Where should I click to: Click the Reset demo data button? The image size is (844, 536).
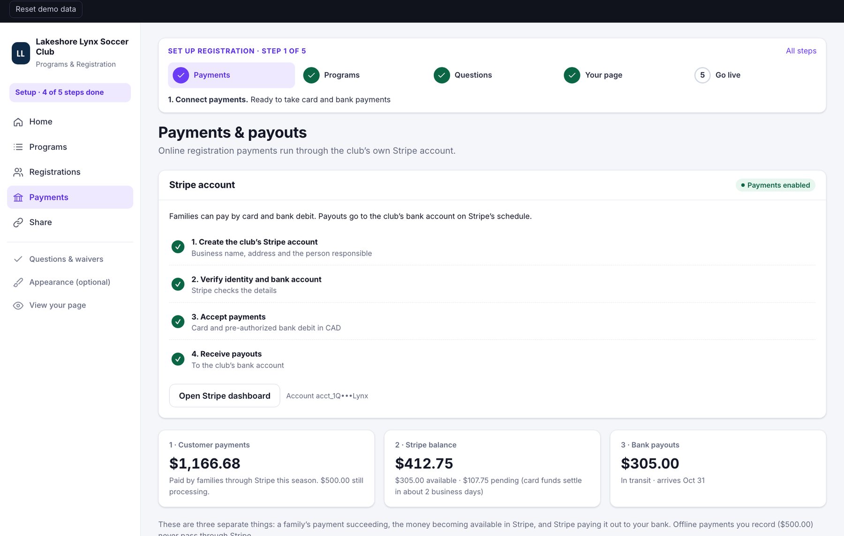46,9
